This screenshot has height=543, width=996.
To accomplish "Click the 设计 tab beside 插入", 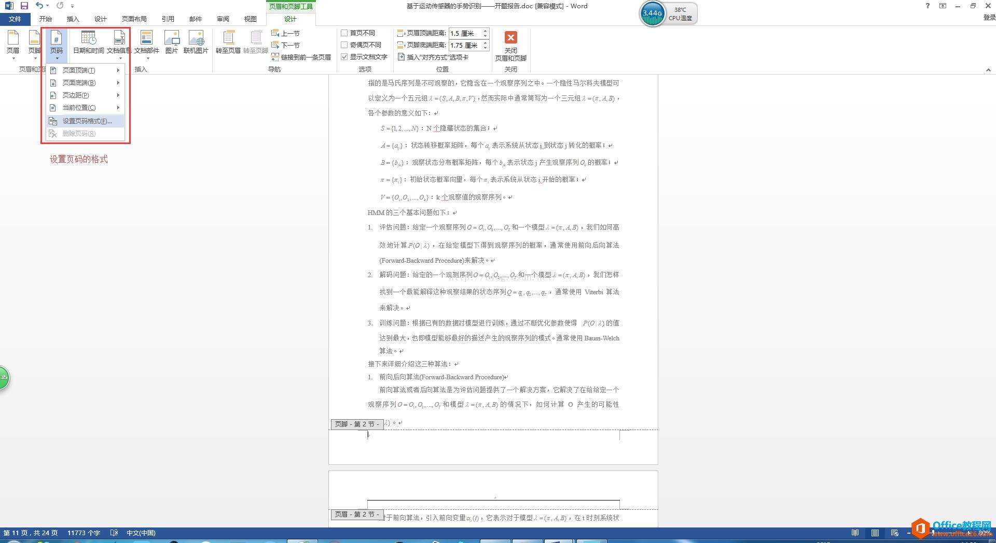I will click(x=101, y=19).
